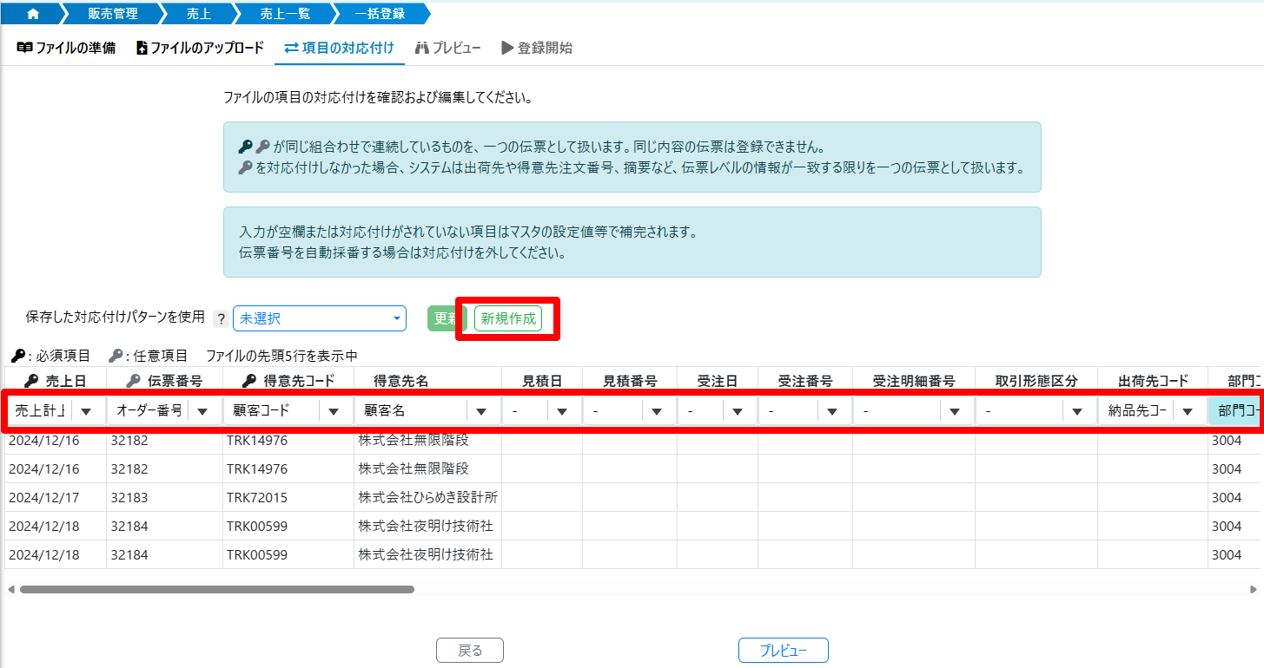Click the left arrow on horizontal scrollbar
1264x668 pixels.
click(x=10, y=589)
